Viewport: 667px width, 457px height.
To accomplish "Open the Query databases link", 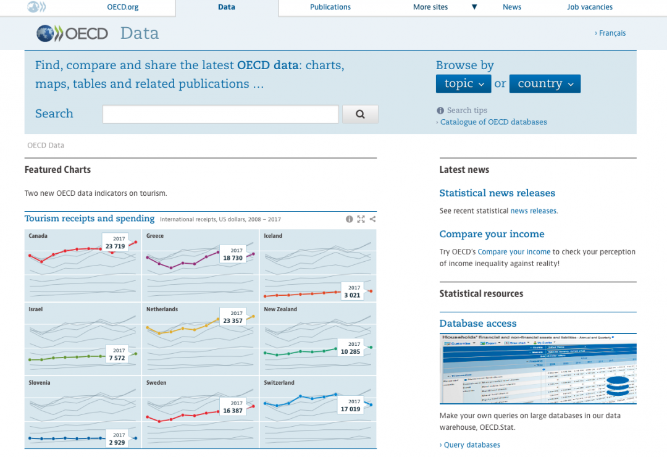I will click(x=471, y=445).
